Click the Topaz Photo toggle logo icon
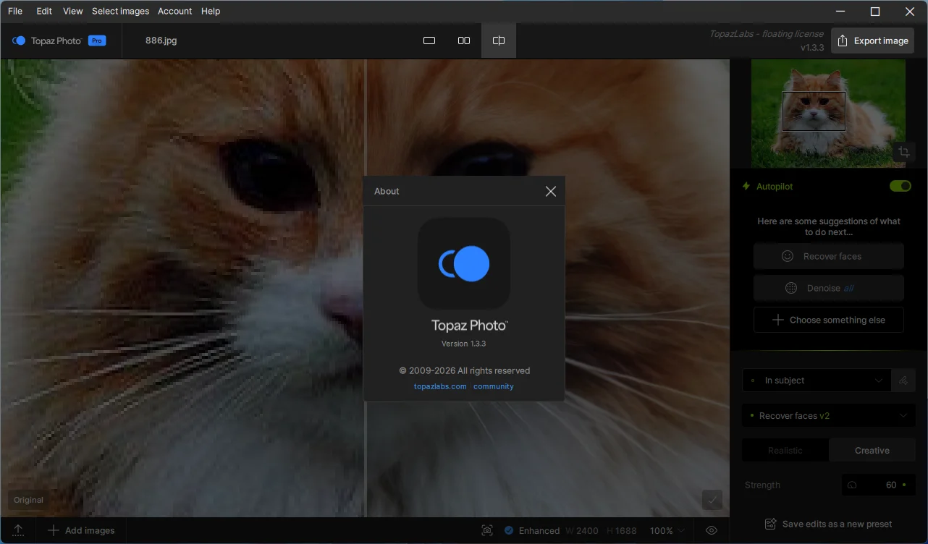The image size is (928, 544). 19,41
